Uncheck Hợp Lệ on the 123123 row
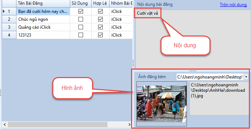The image size is (251, 129). coord(100,35)
